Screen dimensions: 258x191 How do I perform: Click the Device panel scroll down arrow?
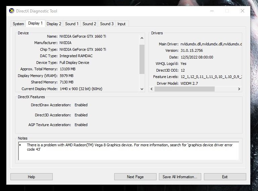click(x=142, y=89)
